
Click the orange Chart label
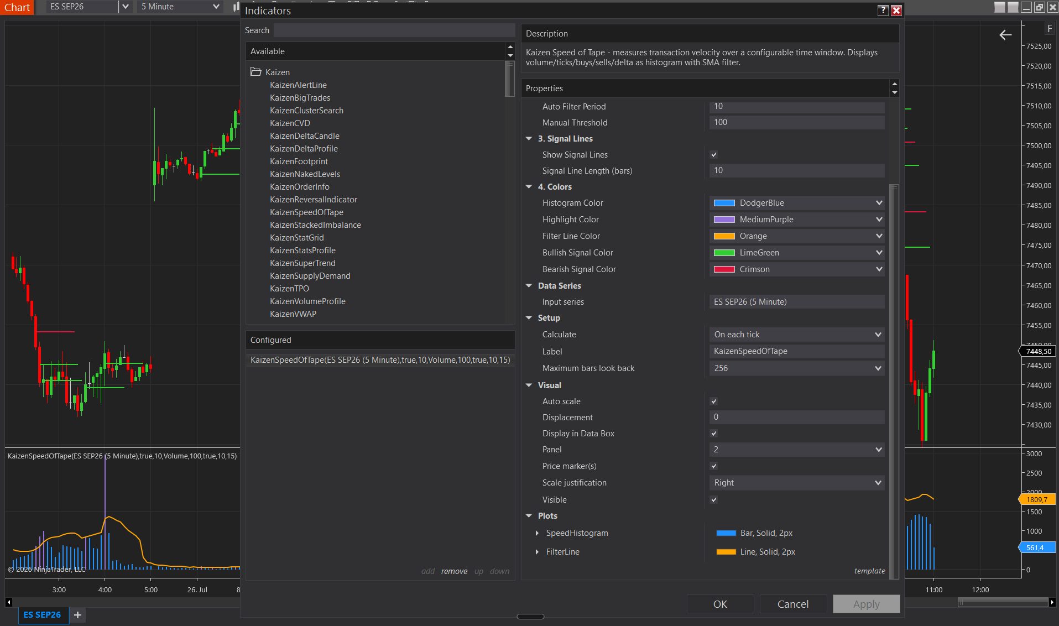[x=17, y=7]
